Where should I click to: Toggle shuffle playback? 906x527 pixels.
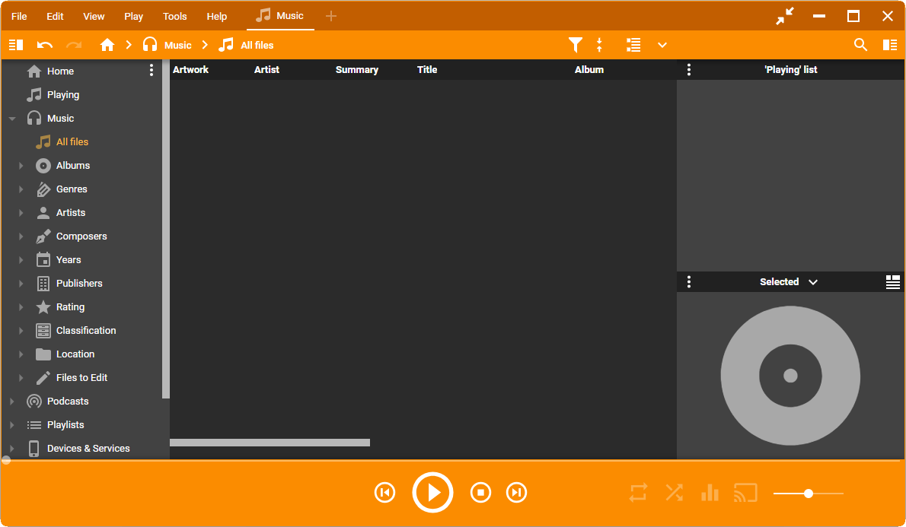point(674,493)
